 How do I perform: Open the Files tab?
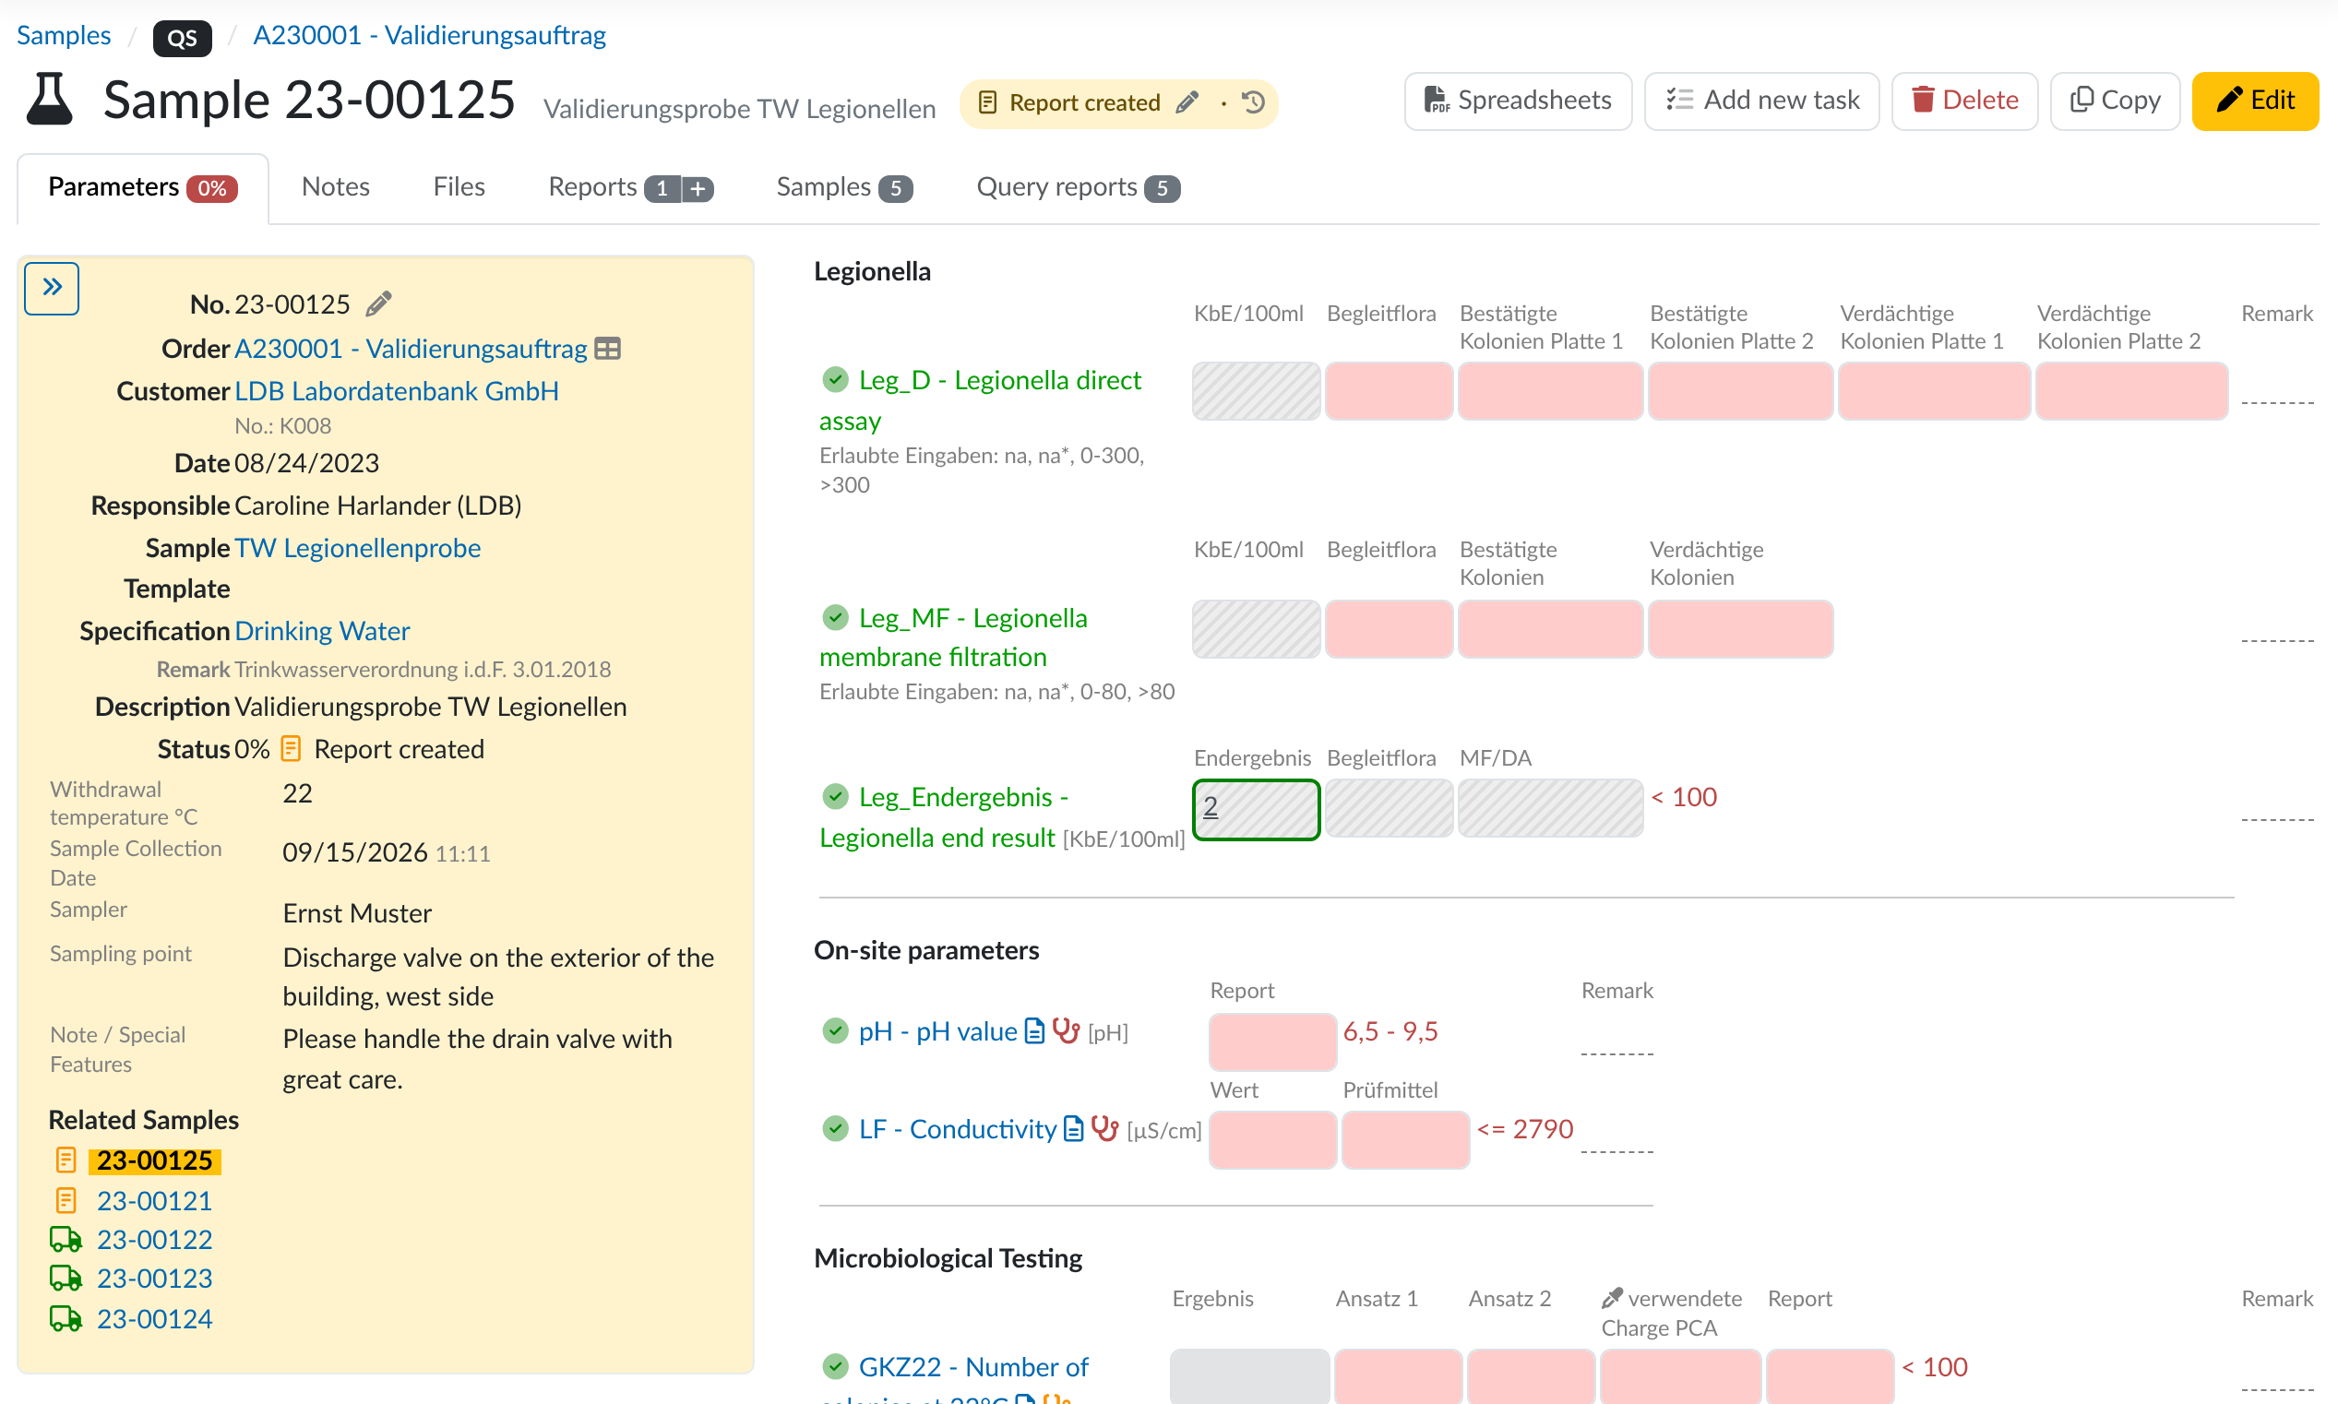[459, 186]
